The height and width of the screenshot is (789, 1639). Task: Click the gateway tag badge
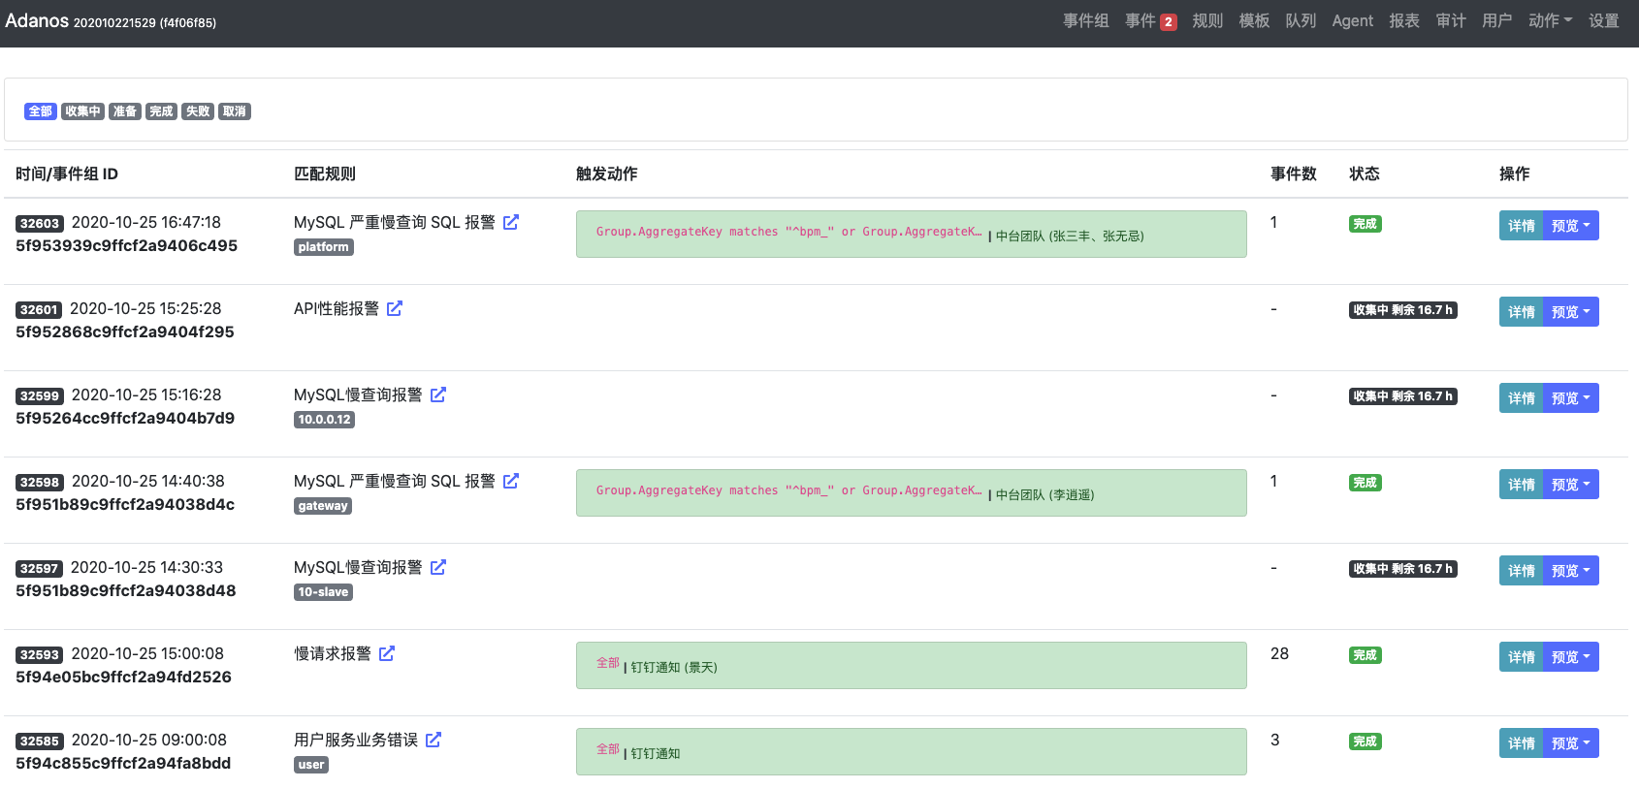(x=323, y=506)
